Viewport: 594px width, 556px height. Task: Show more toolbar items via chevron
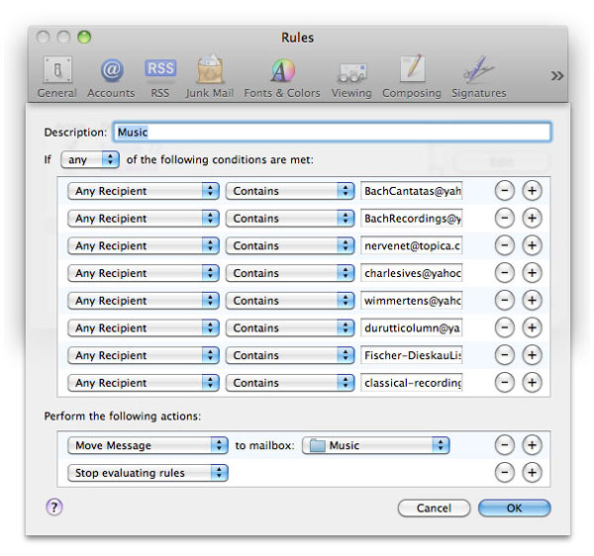pos(556,76)
